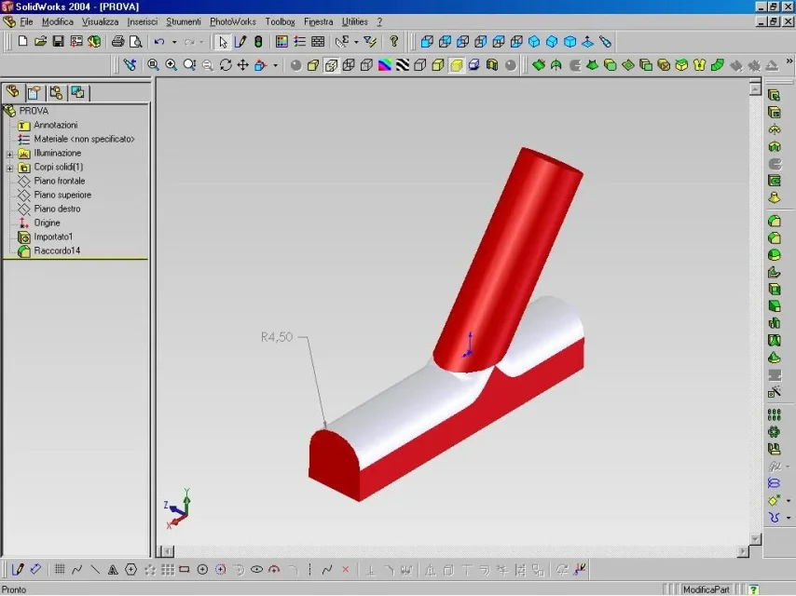This screenshot has width=796, height=596.
Task: Toggle Shadows in Shaded Mode
Action: coord(474,65)
